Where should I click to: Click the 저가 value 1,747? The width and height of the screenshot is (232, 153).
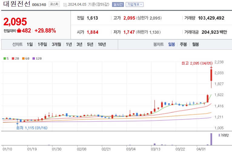129,32
